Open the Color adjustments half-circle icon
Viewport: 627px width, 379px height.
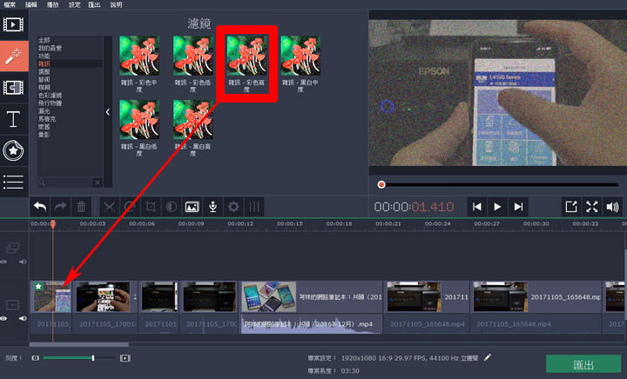(172, 207)
